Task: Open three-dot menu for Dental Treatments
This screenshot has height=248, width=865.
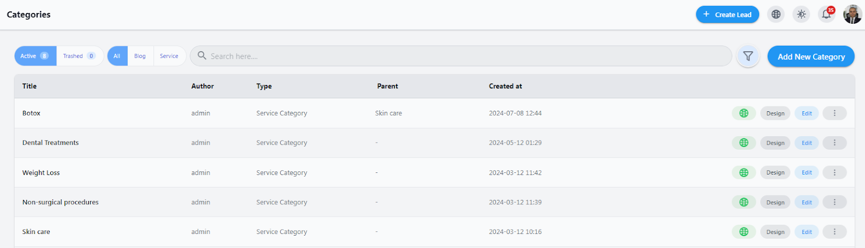Action: pyautogui.click(x=835, y=143)
